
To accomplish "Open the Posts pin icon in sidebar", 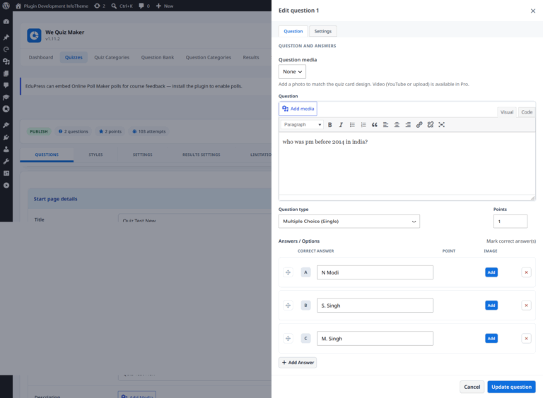I will (x=6, y=37).
